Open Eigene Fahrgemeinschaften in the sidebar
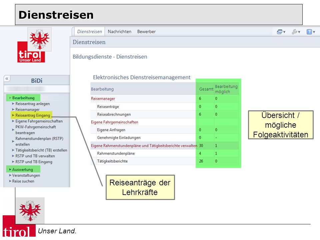Viewport: 320px width, 240px height. 39,121
